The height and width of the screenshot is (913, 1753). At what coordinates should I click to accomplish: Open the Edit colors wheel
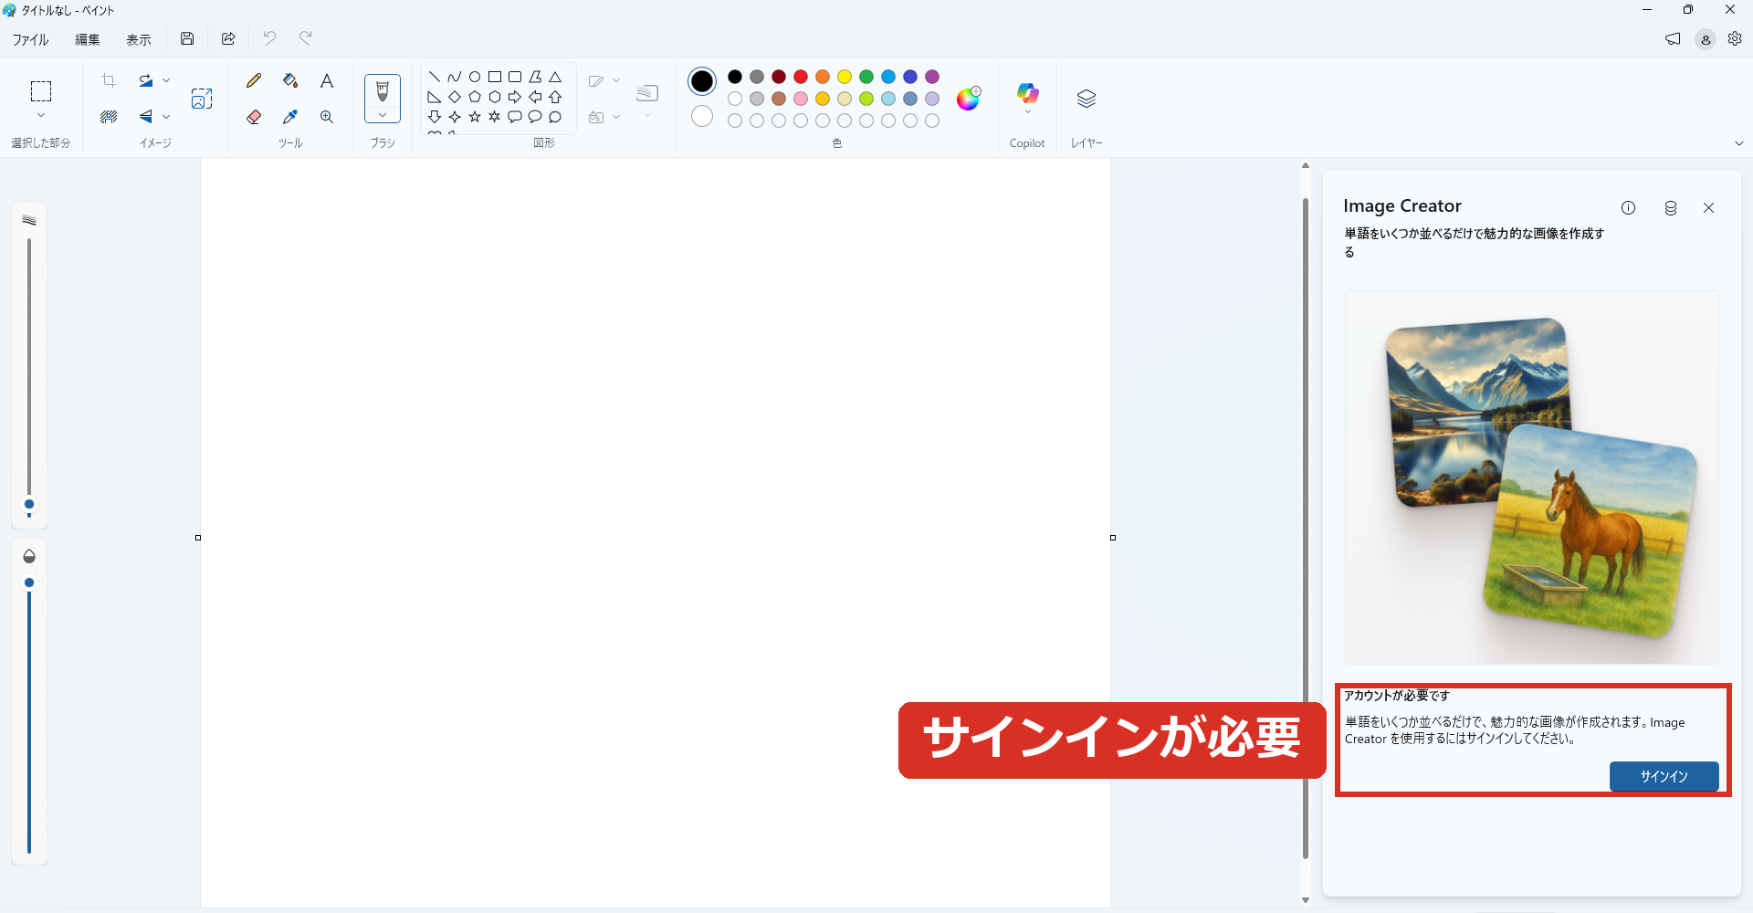click(968, 99)
